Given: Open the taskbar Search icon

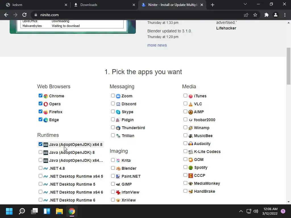Looking at the screenshot, I should 22,211.
